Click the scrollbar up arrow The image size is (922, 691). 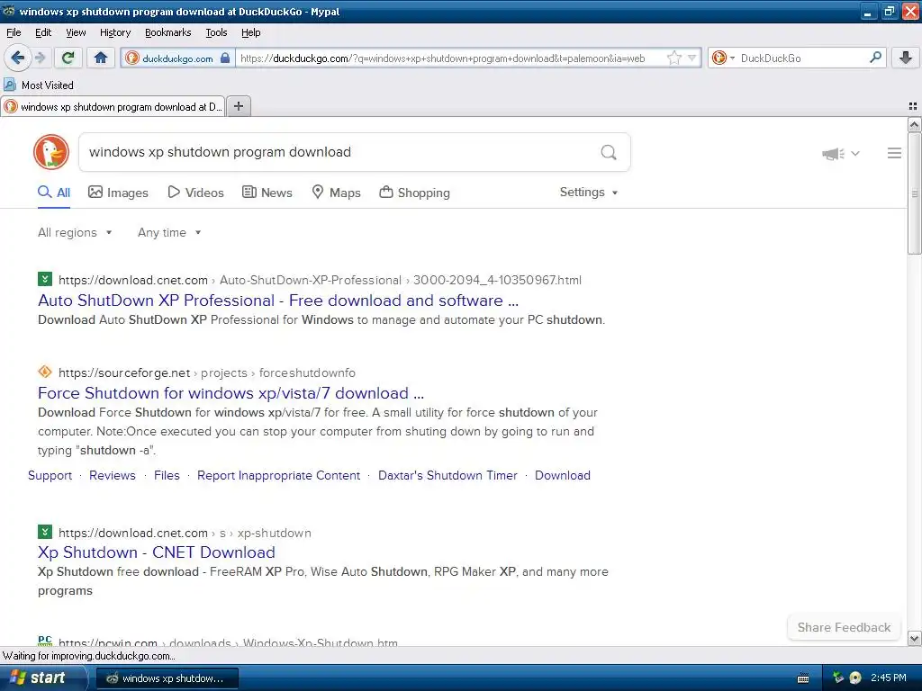pos(914,124)
